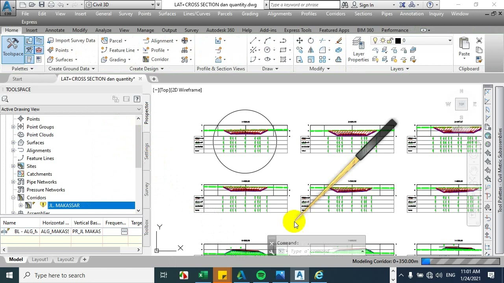The width and height of the screenshot is (504, 283).
Task: Click the search keyword input field
Action: click(x=304, y=5)
